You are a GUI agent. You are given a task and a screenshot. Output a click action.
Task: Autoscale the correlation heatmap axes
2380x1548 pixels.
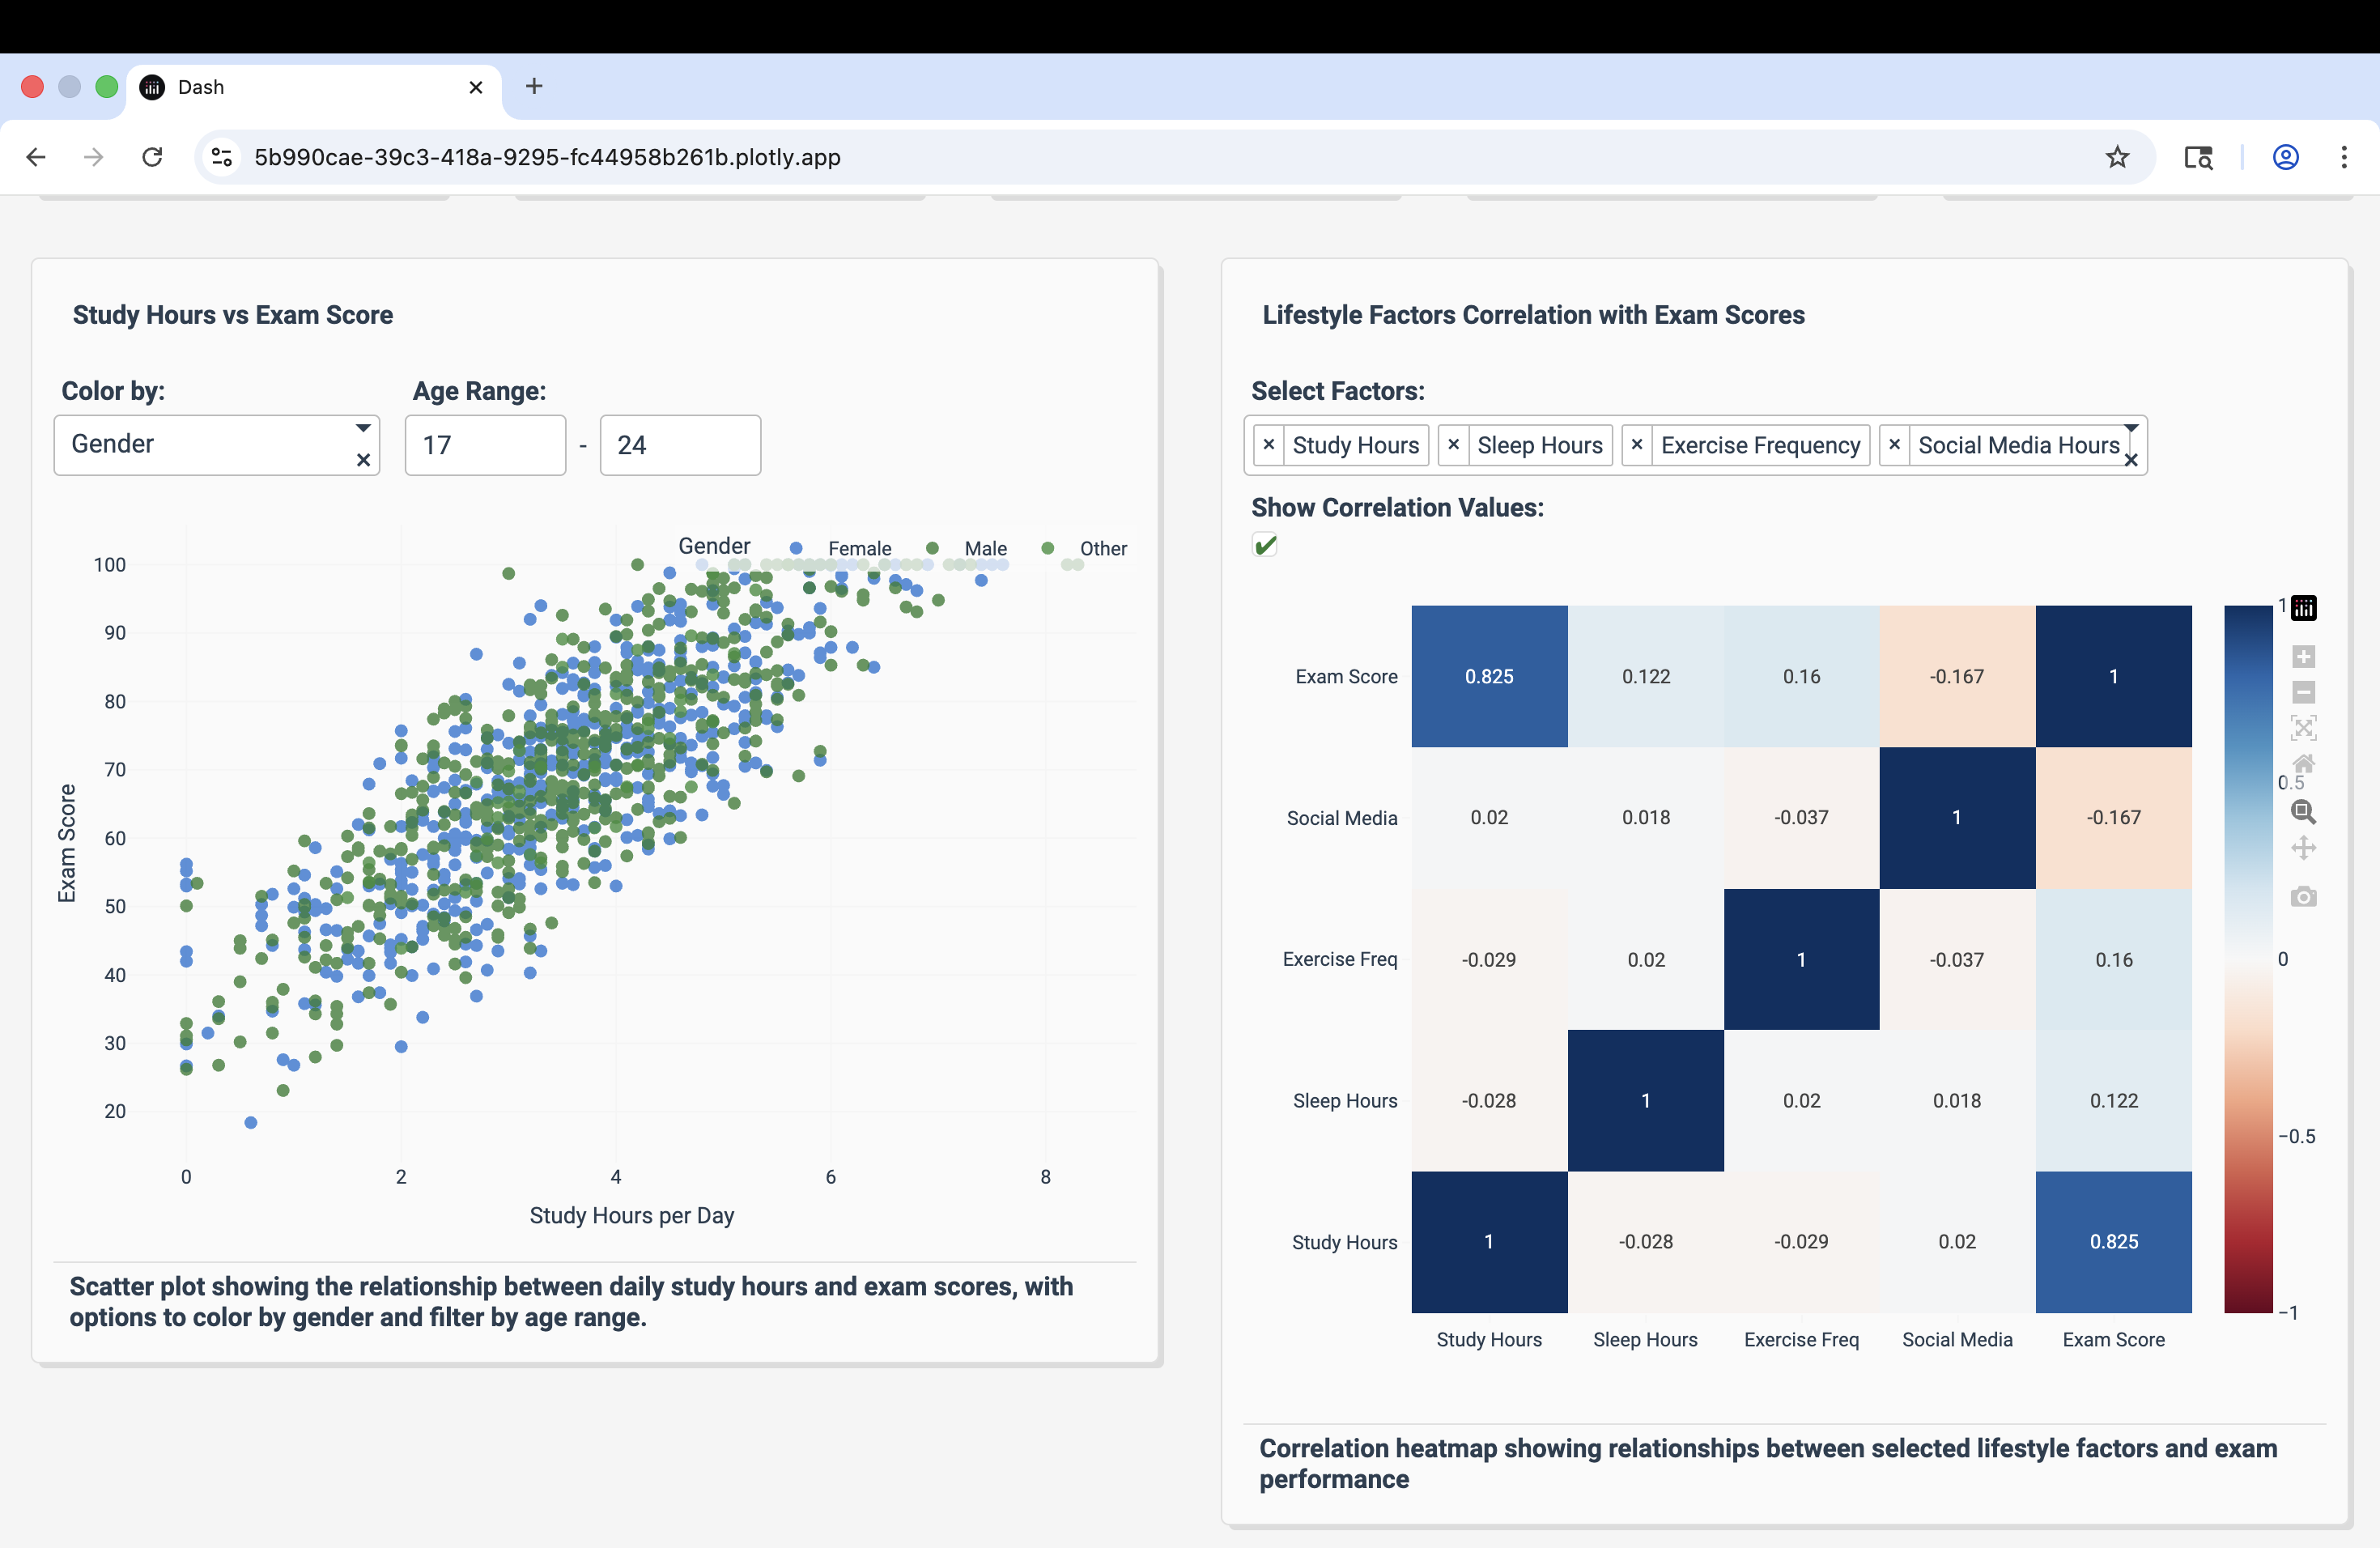point(2303,728)
